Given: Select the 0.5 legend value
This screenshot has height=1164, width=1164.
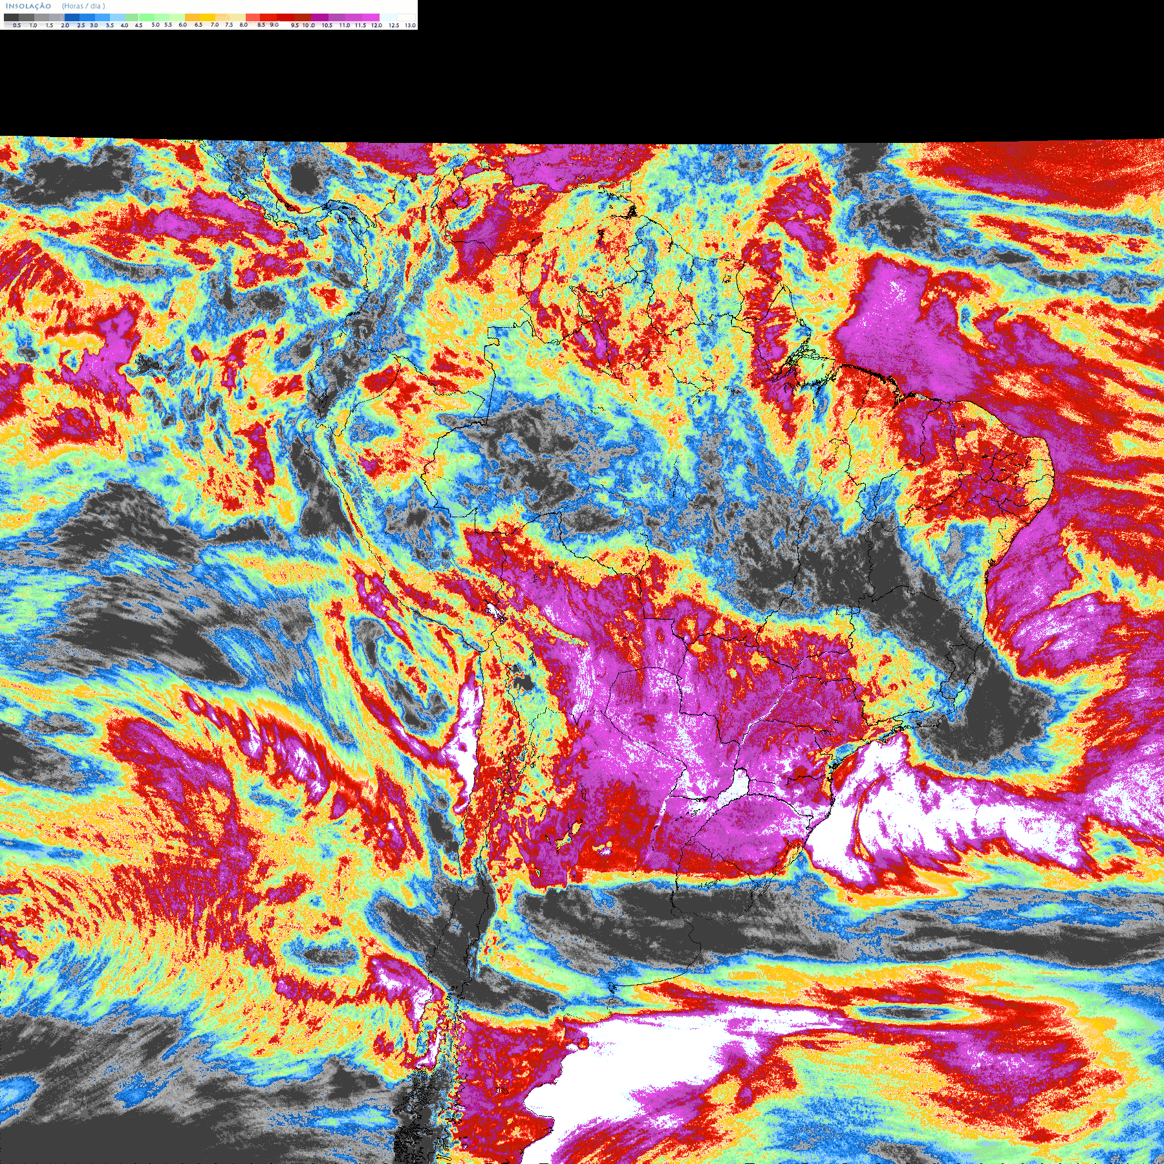Looking at the screenshot, I should (x=17, y=25).
